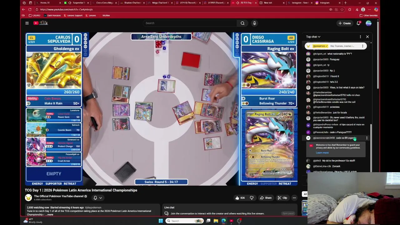Viewport: 400px width, 225px height.
Task: Open the Lenovo Support bookmark
Action: 73,15
